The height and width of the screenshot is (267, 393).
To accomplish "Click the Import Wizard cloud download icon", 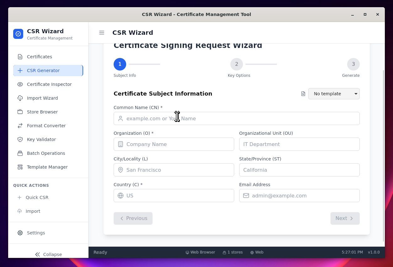I will click(x=20, y=98).
